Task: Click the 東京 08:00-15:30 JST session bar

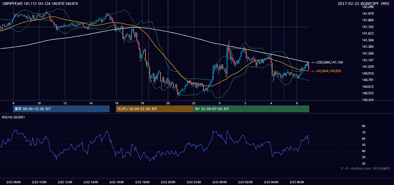Action: 61,109
